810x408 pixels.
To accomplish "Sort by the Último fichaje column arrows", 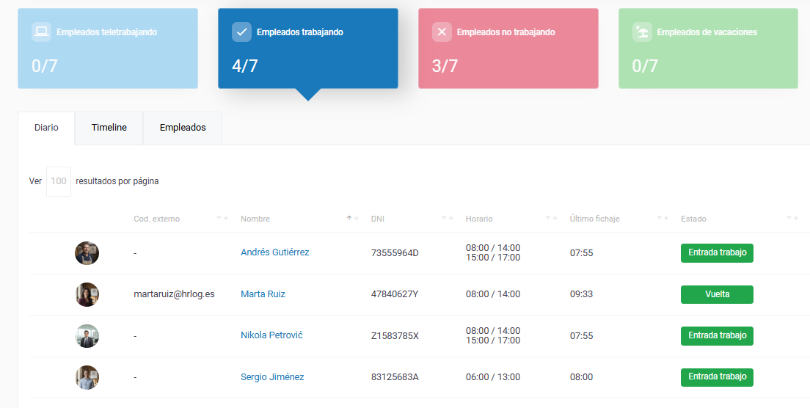I will pyautogui.click(x=663, y=219).
